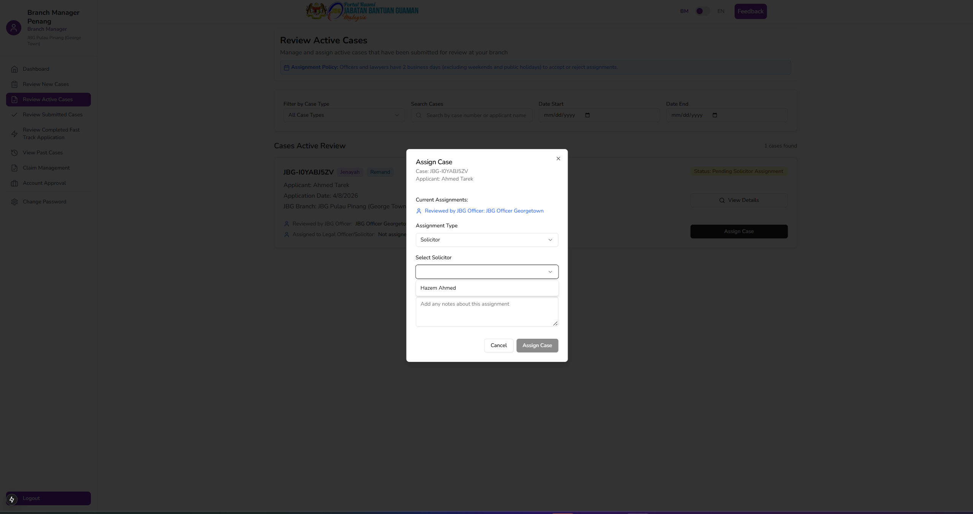The width and height of the screenshot is (973, 514).
Task: Click the Review New Cases clipboard icon
Action: tap(14, 84)
